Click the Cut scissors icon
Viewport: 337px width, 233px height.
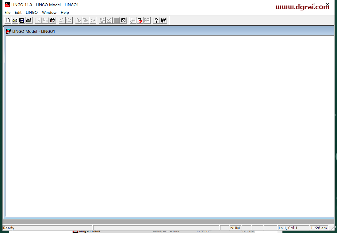pyautogui.click(x=38, y=21)
